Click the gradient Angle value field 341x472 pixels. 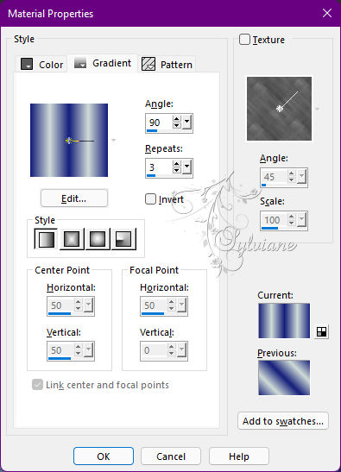(x=159, y=123)
